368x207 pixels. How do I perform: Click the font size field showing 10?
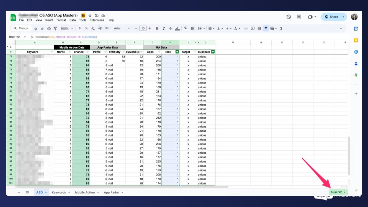point(143,28)
